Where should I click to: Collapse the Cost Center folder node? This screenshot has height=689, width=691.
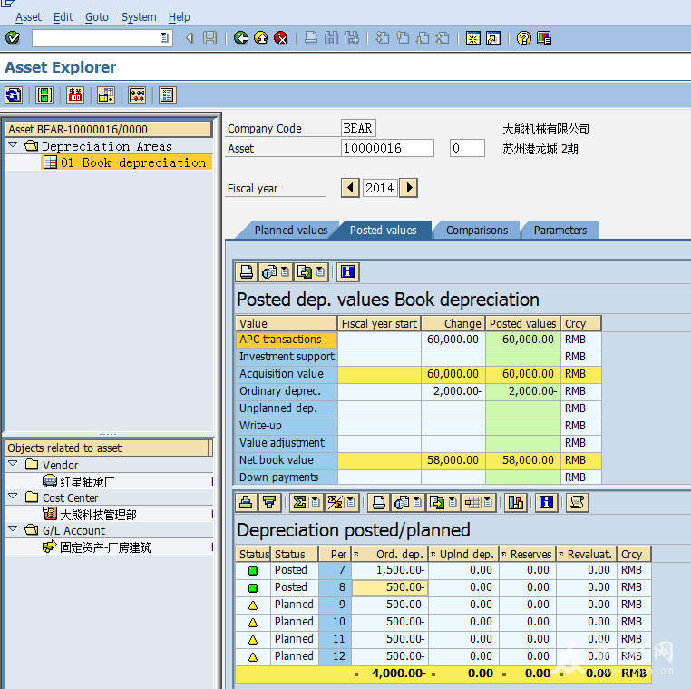tap(13, 497)
